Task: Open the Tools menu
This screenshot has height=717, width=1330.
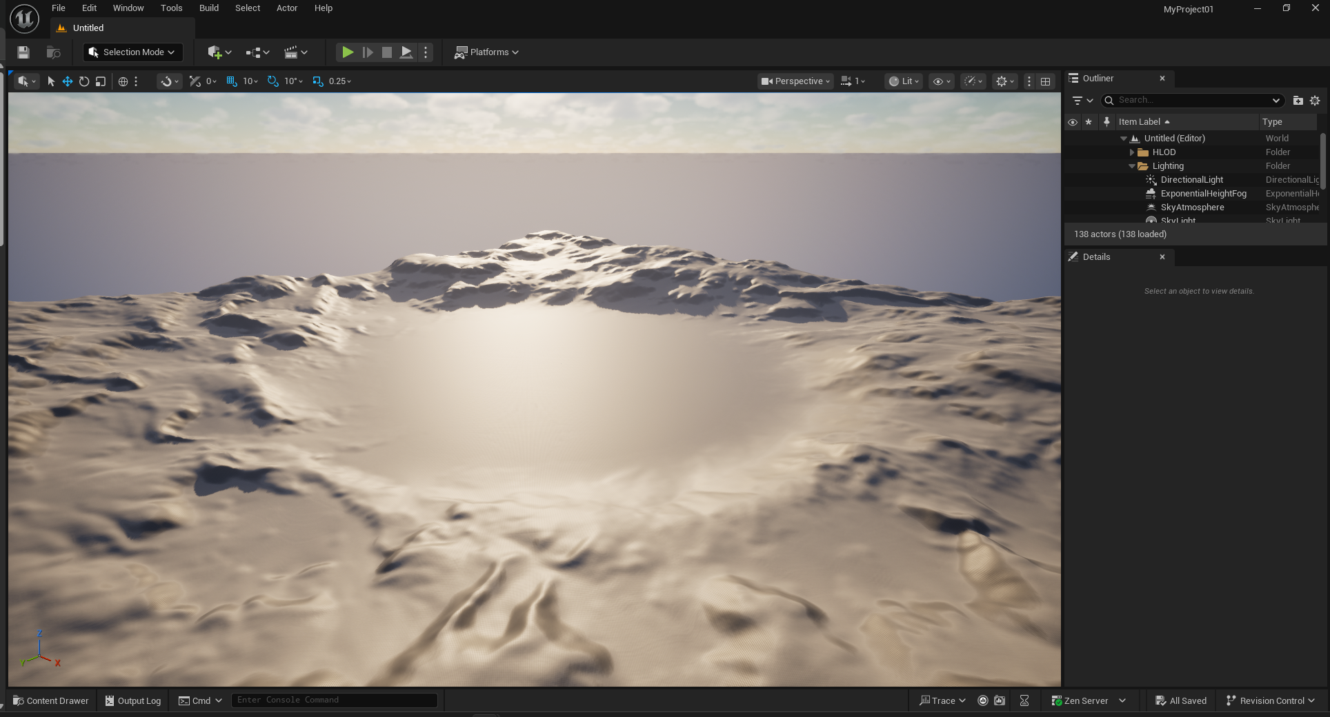Action: coord(172,8)
